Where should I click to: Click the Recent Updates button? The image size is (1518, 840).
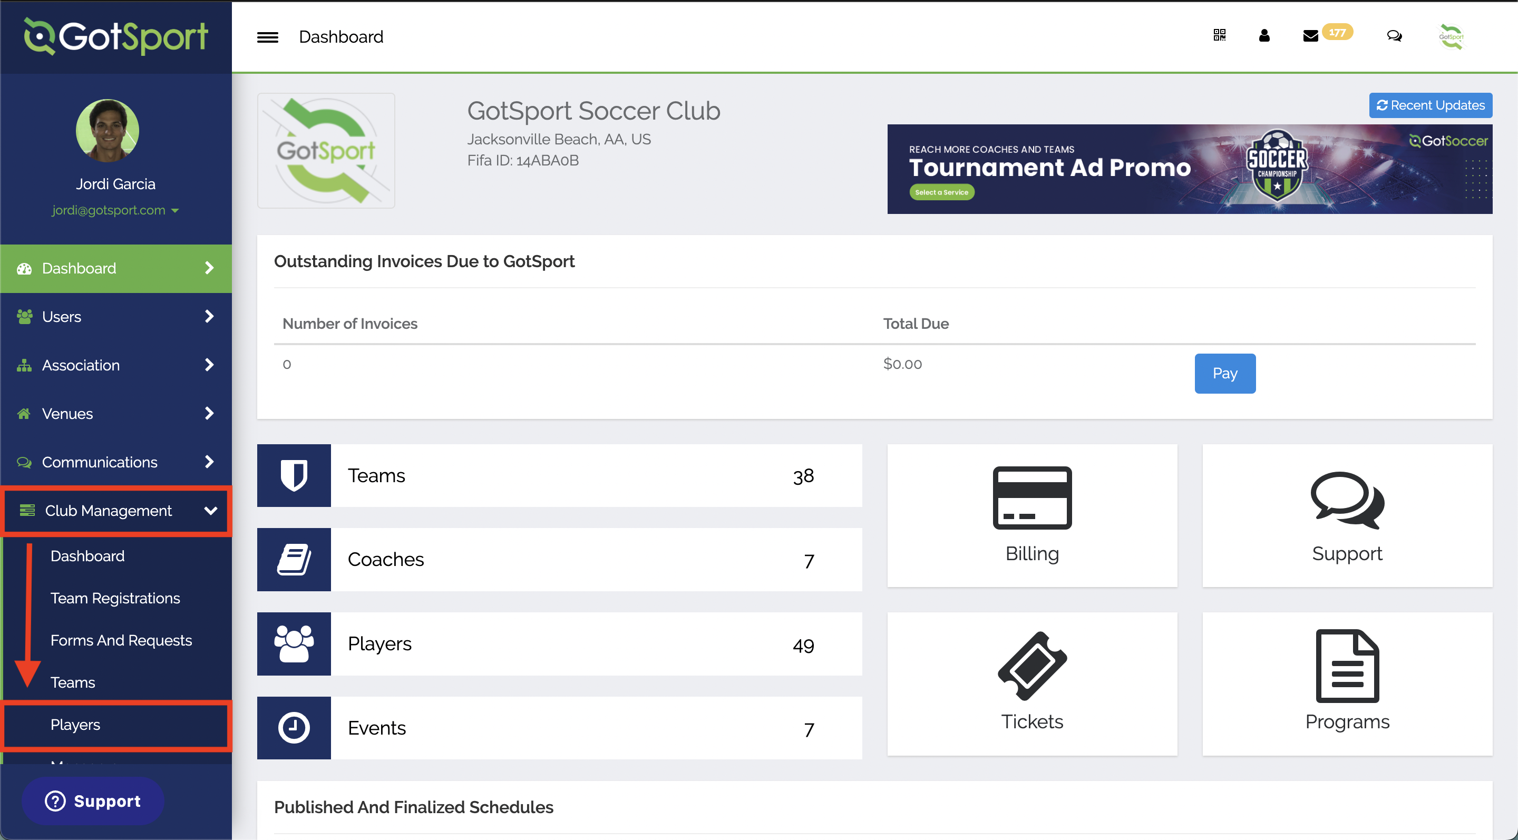(1430, 105)
